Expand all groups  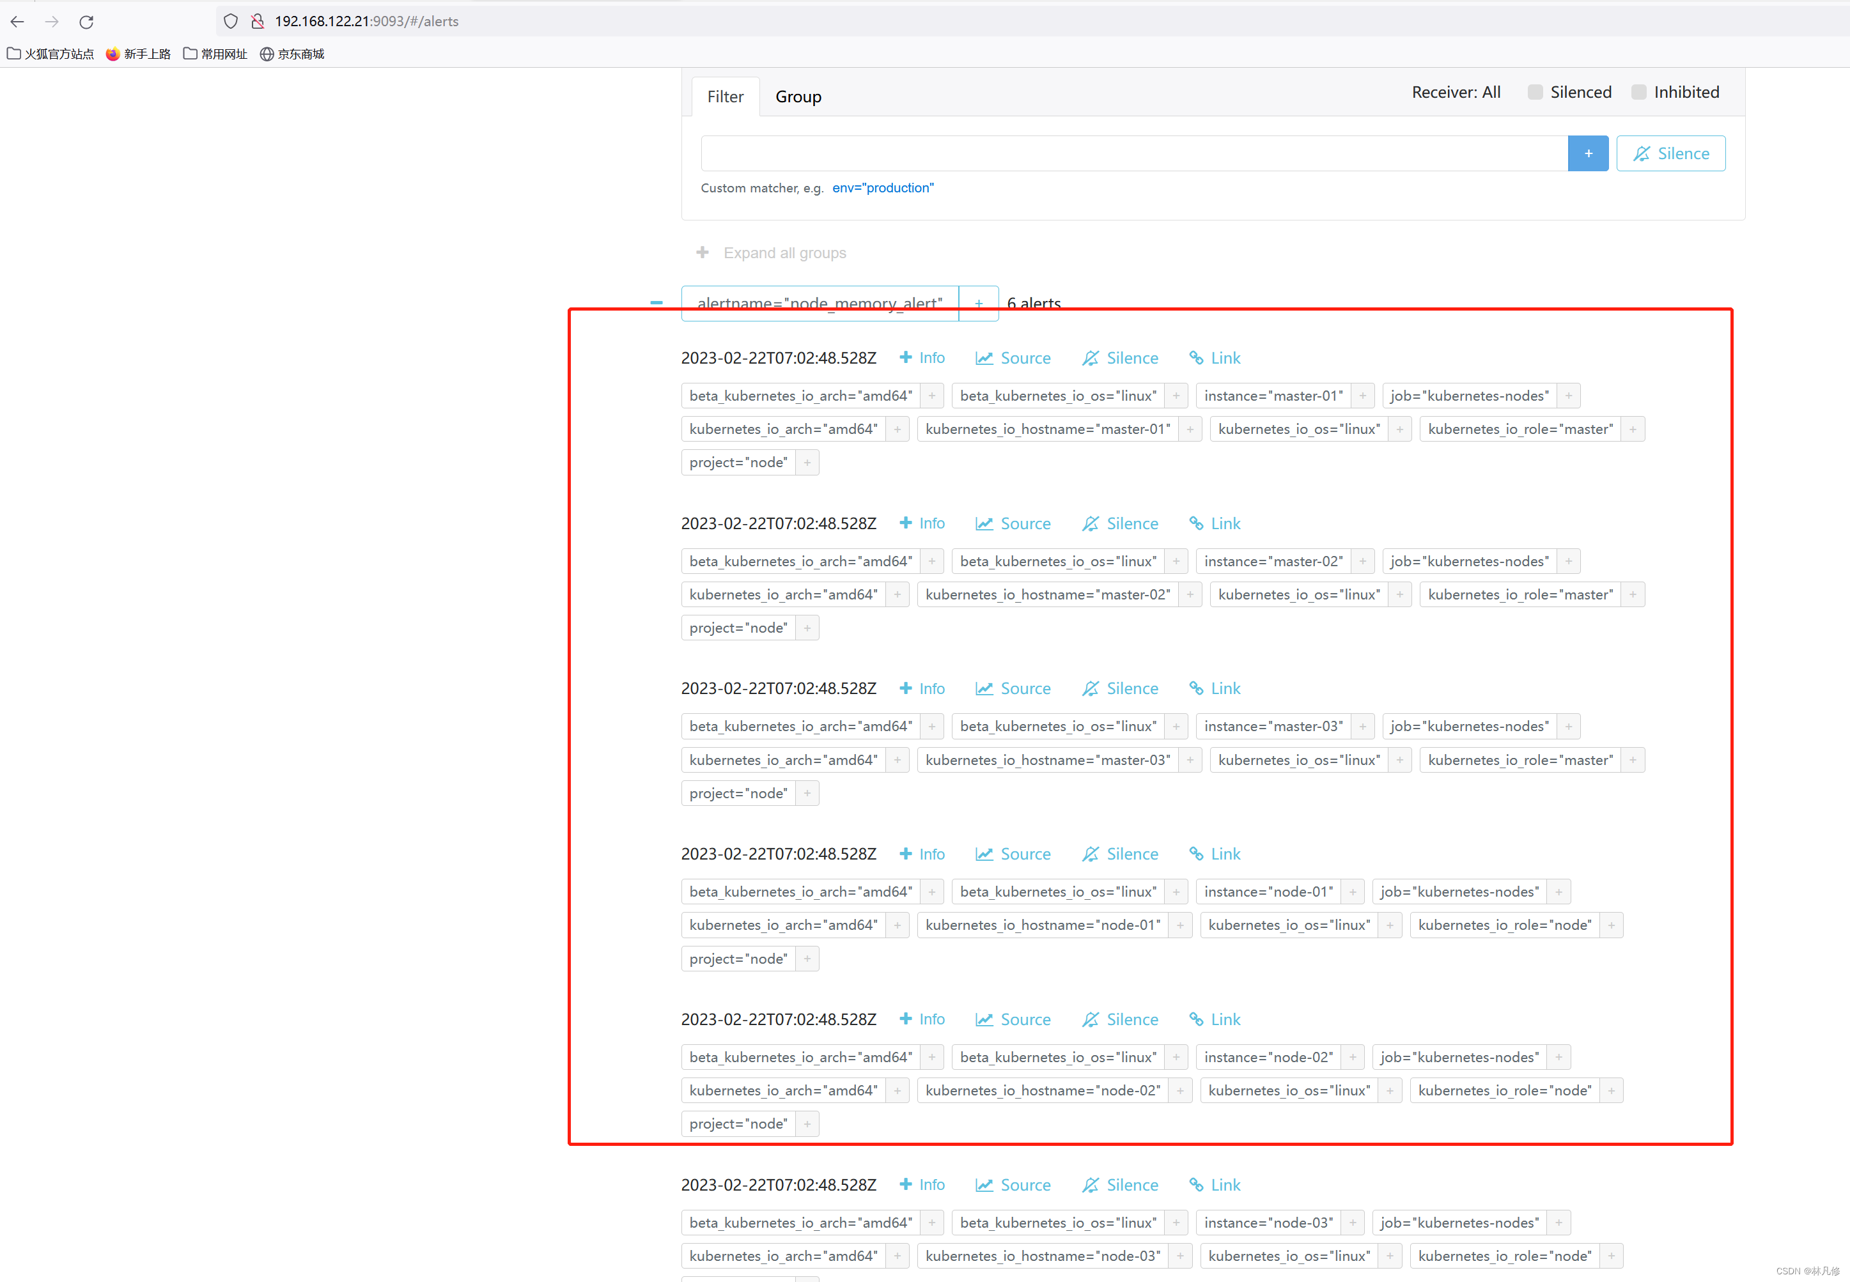[x=771, y=253]
